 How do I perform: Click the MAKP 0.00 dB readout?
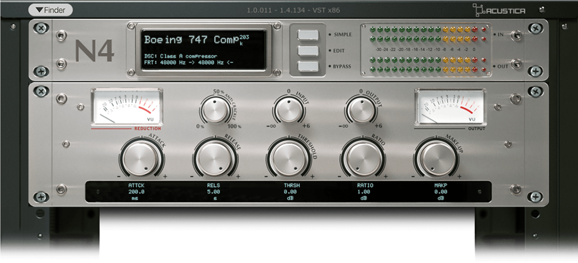click(x=441, y=192)
